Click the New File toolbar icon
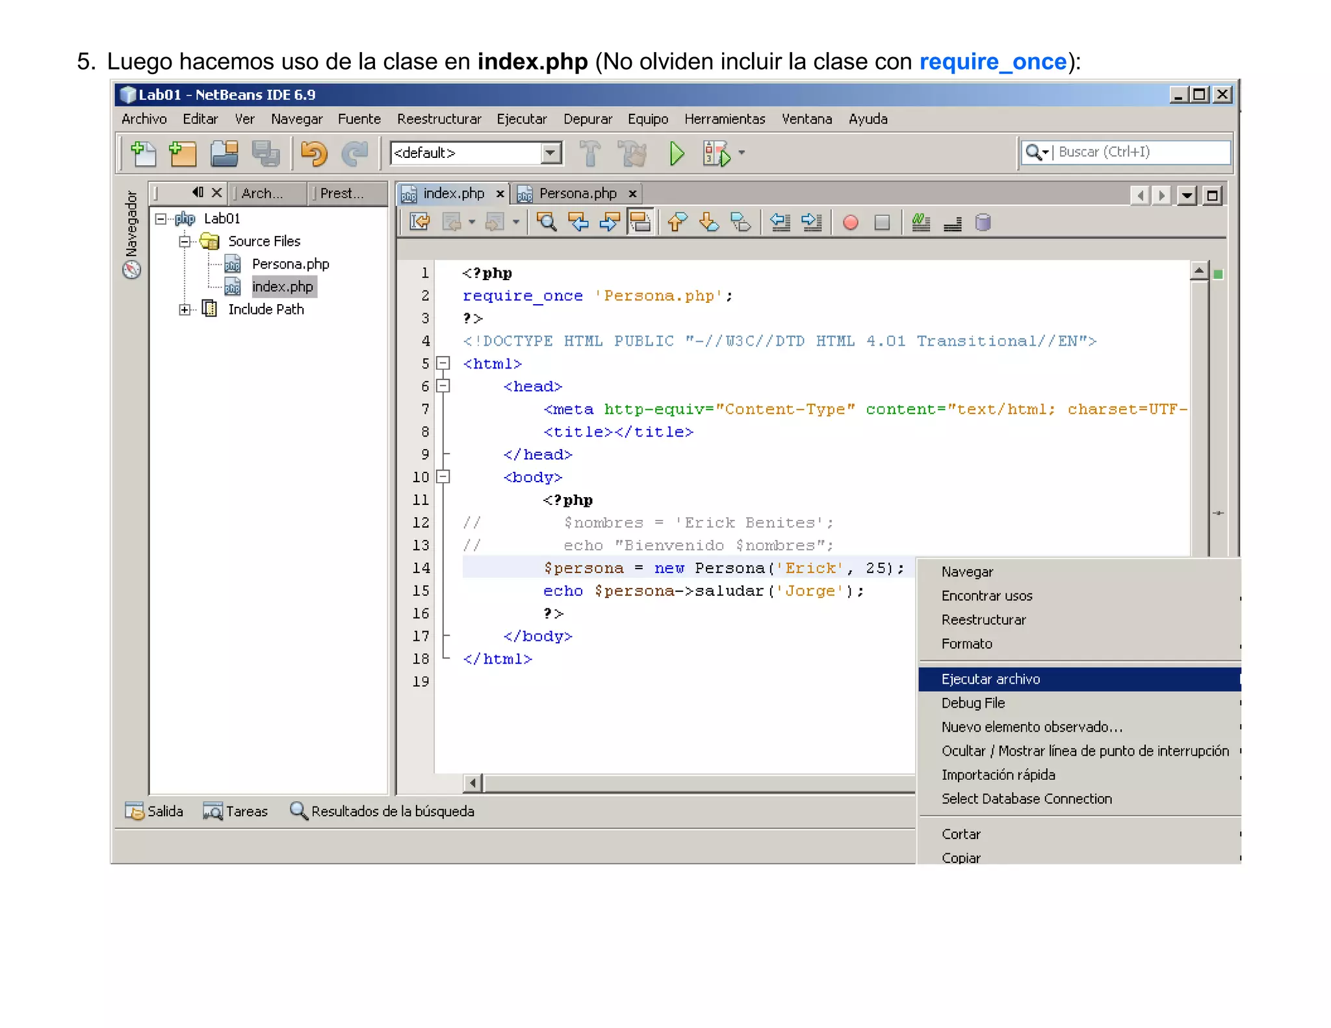The width and height of the screenshot is (1331, 1028). (x=143, y=154)
